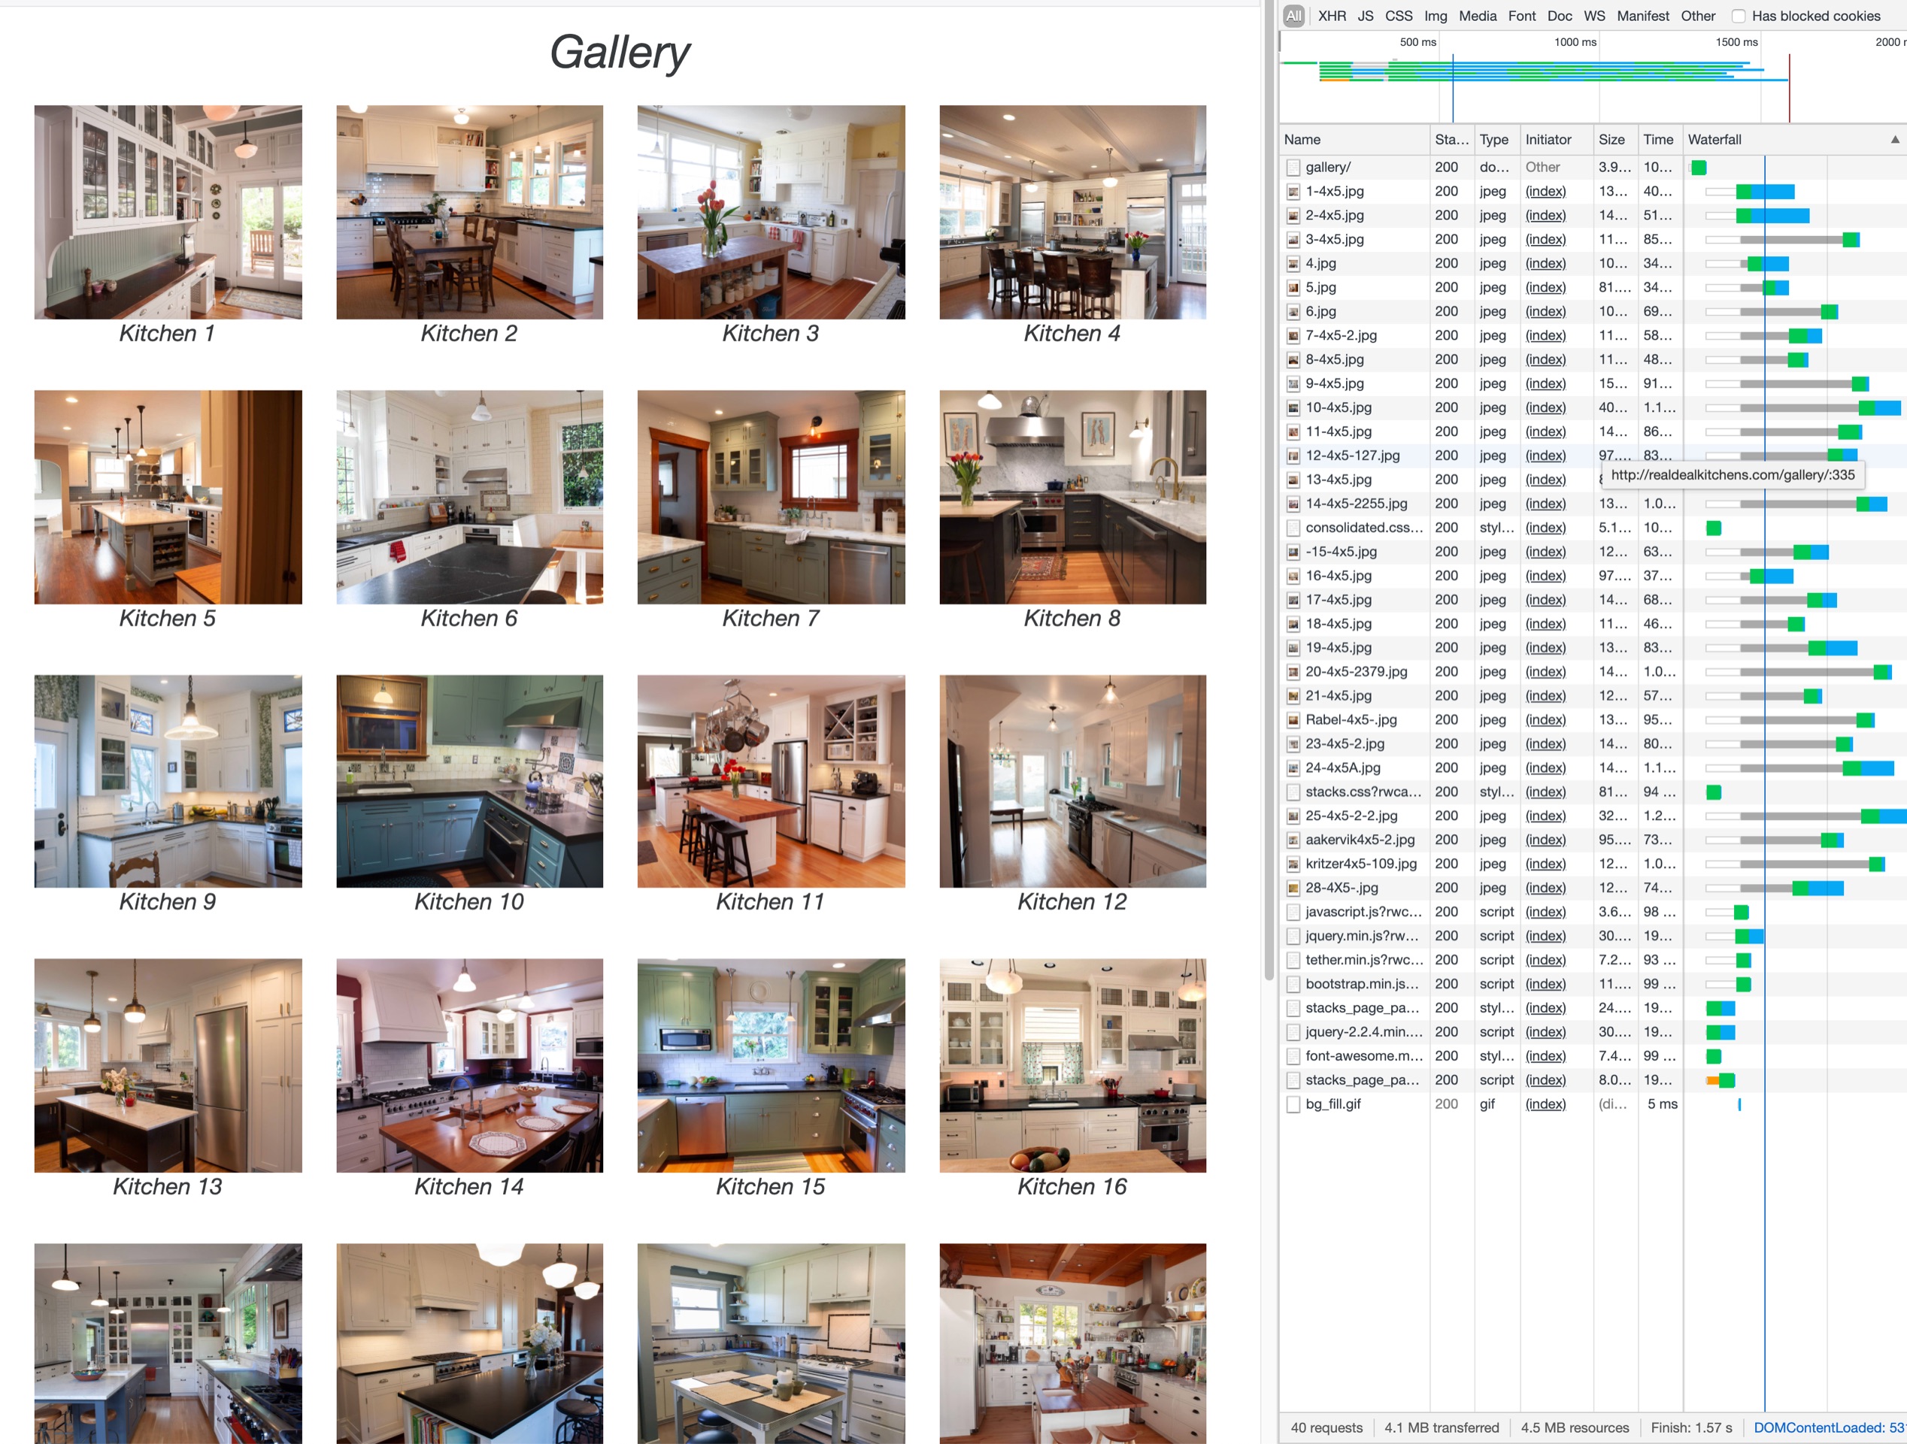Toggle the Has blocked cookies checkbox
Screen dimensions: 1907x1444
[1739, 16]
